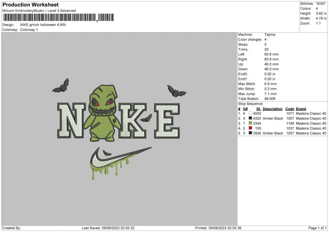The width and height of the screenshot is (329, 232).
Task: Click the "Down:" measurement label
Action: (243, 69)
